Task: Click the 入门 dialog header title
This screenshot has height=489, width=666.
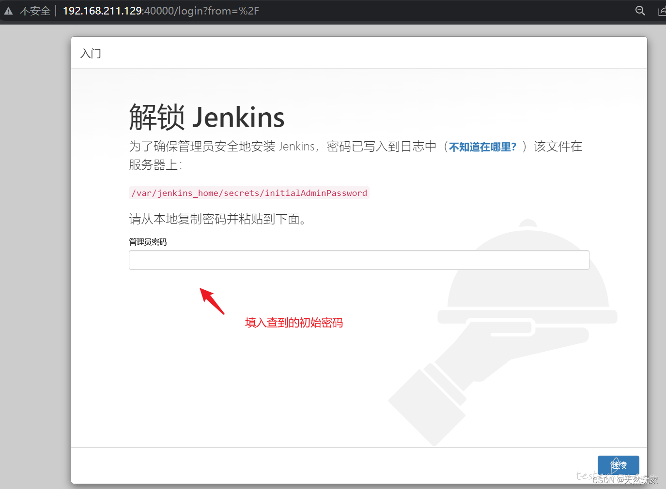Action: [x=91, y=53]
